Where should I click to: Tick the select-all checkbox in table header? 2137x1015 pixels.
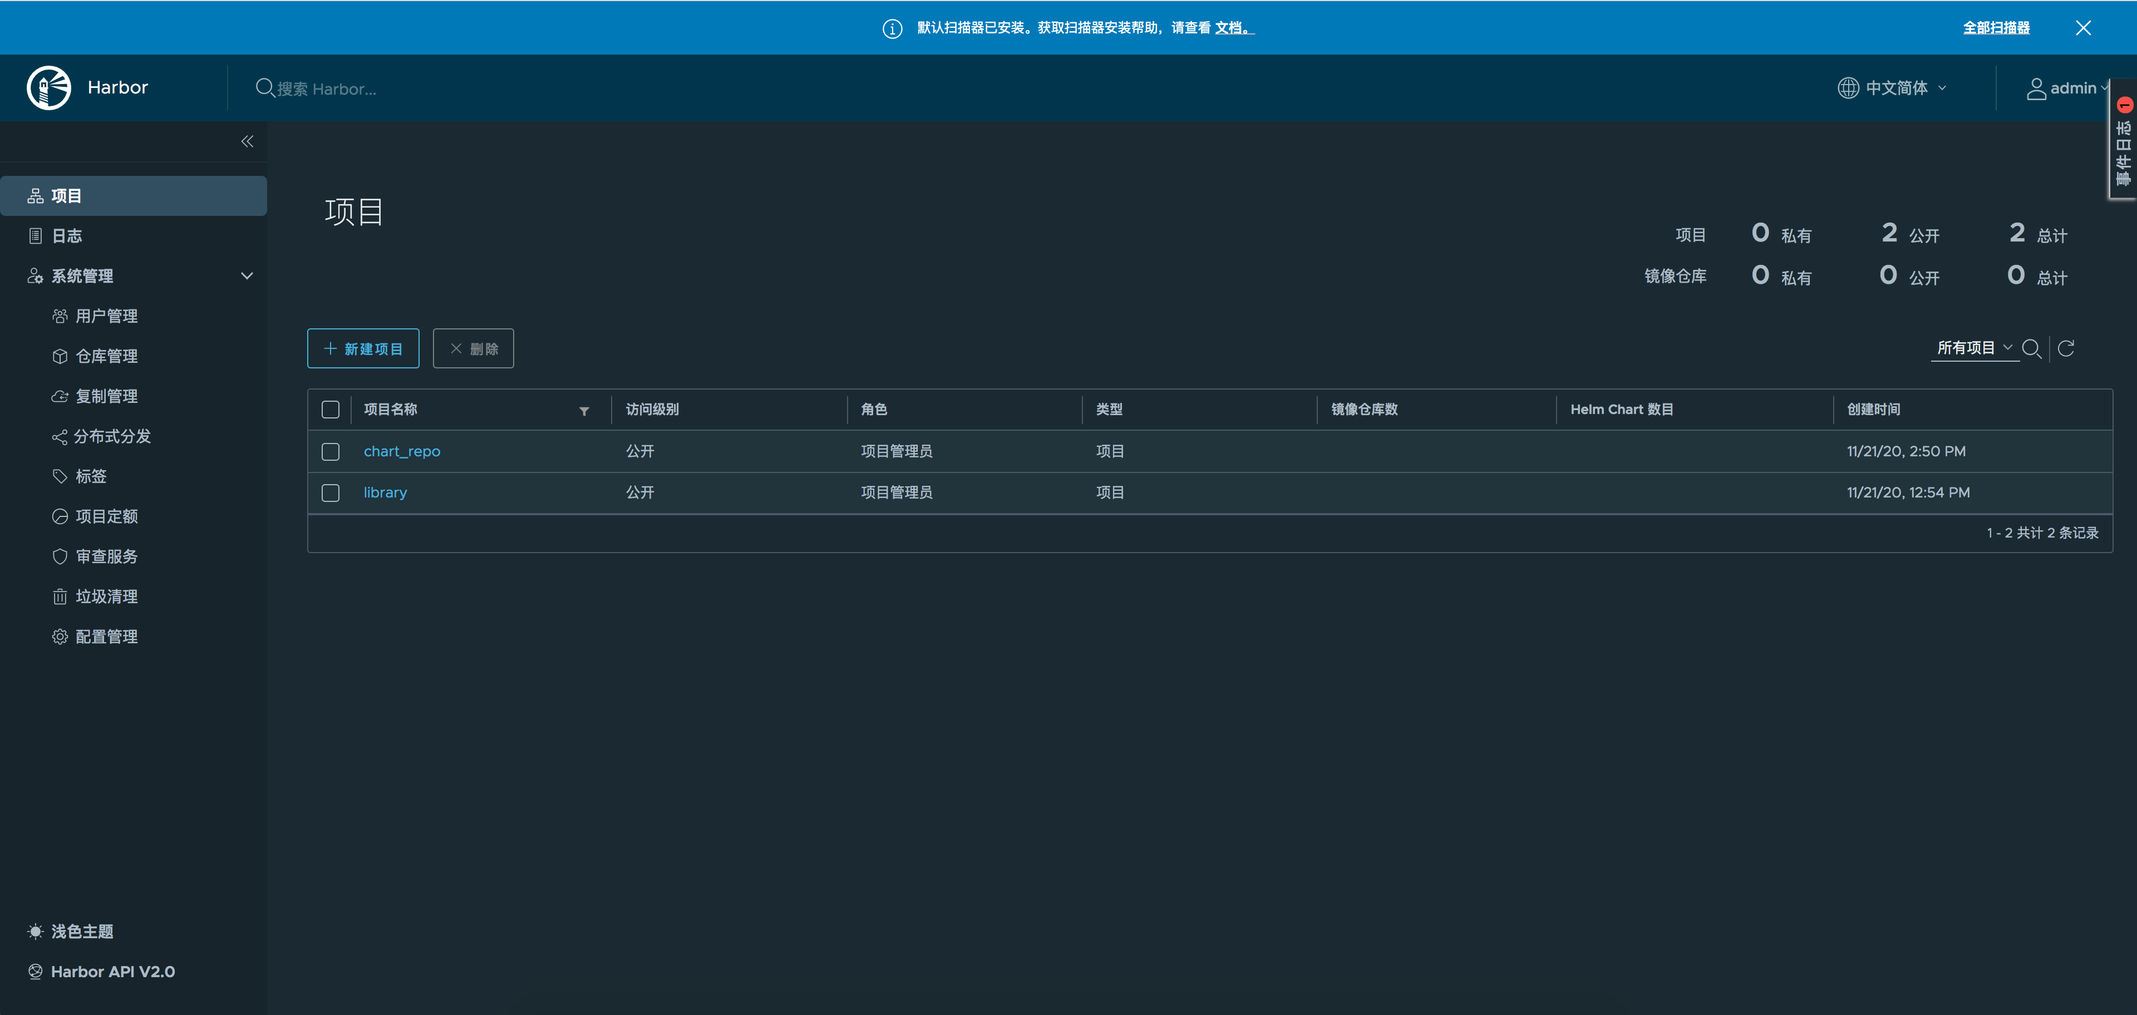click(330, 410)
